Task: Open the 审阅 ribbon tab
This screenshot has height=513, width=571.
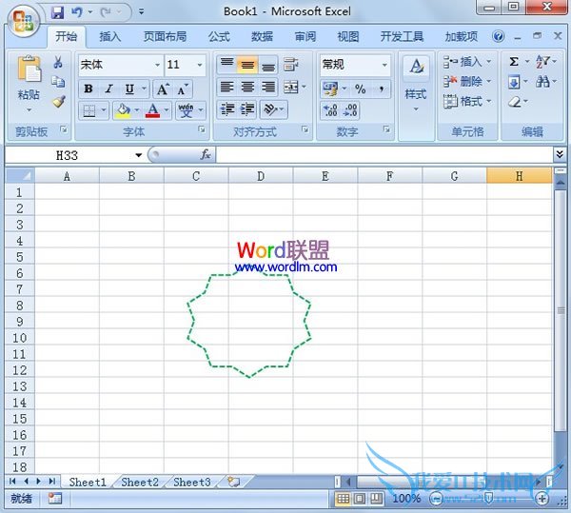Action: click(x=305, y=36)
